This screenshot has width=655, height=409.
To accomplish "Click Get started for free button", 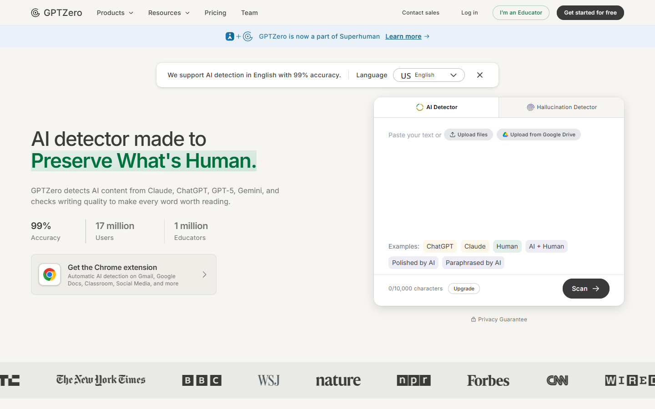I will [590, 13].
